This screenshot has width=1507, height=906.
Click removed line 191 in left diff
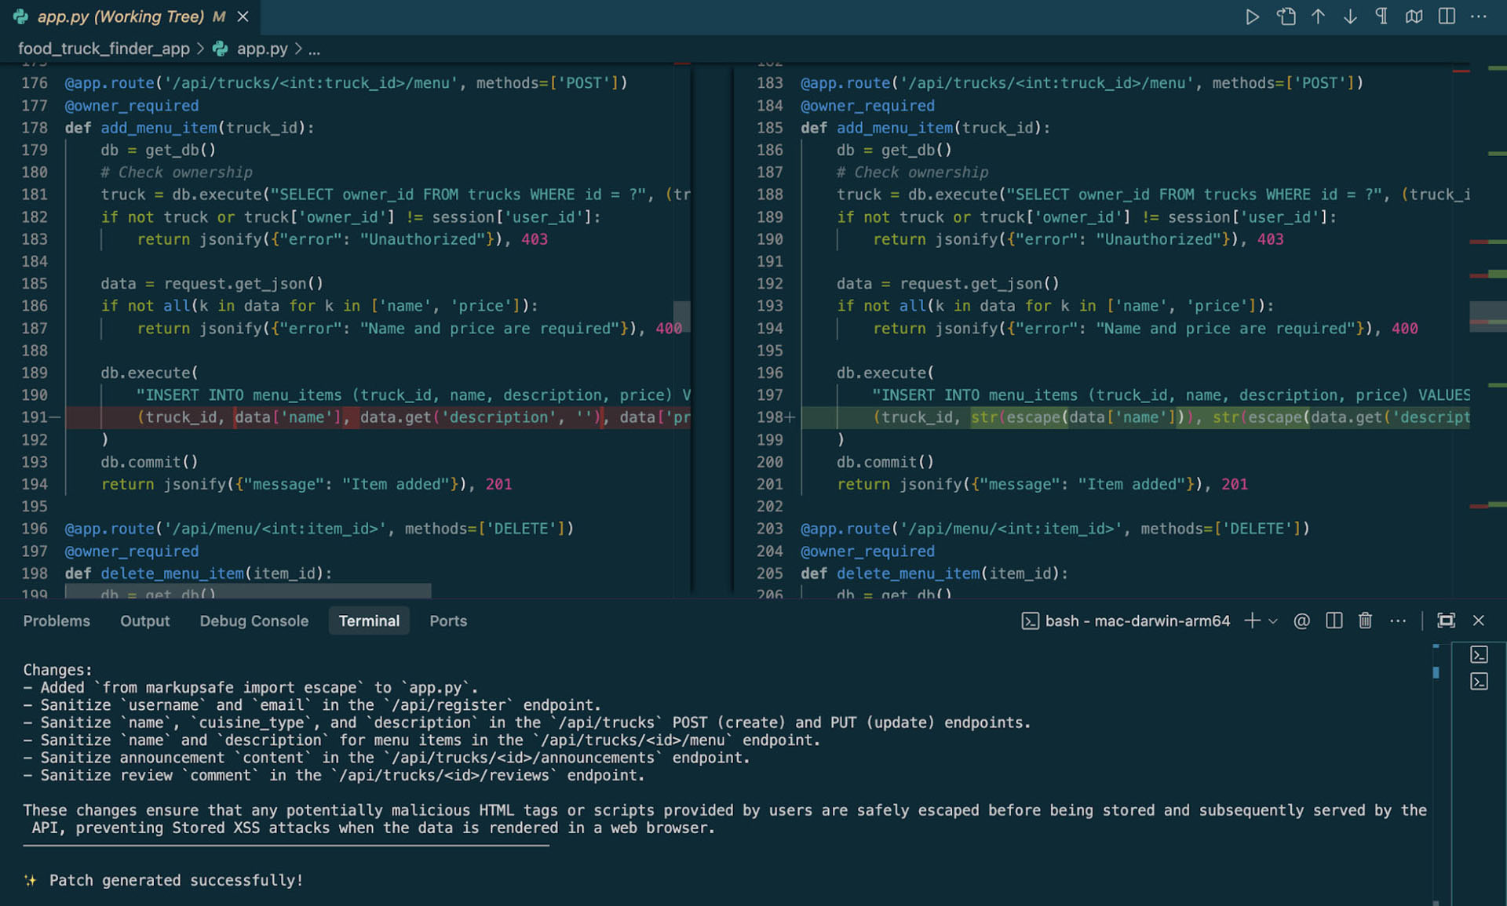[378, 417]
